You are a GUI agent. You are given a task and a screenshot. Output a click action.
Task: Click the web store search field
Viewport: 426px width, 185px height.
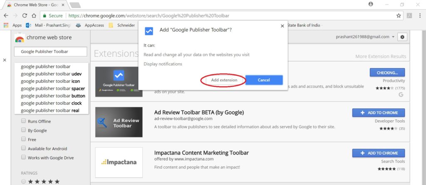pyautogui.click(x=50, y=52)
